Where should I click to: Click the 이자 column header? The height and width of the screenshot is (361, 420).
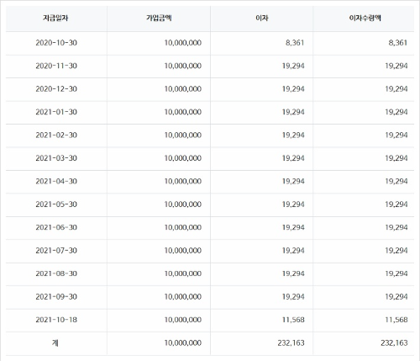coord(262,19)
